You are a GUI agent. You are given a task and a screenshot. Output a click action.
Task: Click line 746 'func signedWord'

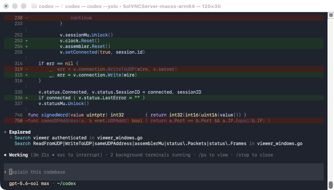[164, 115]
